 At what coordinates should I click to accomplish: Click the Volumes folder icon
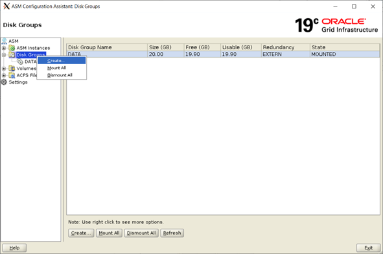point(12,69)
